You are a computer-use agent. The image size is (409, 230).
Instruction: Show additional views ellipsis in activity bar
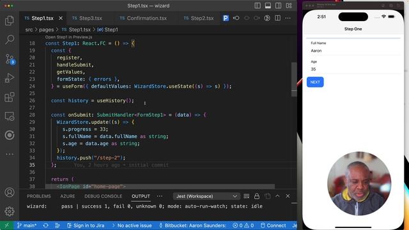tap(10, 154)
